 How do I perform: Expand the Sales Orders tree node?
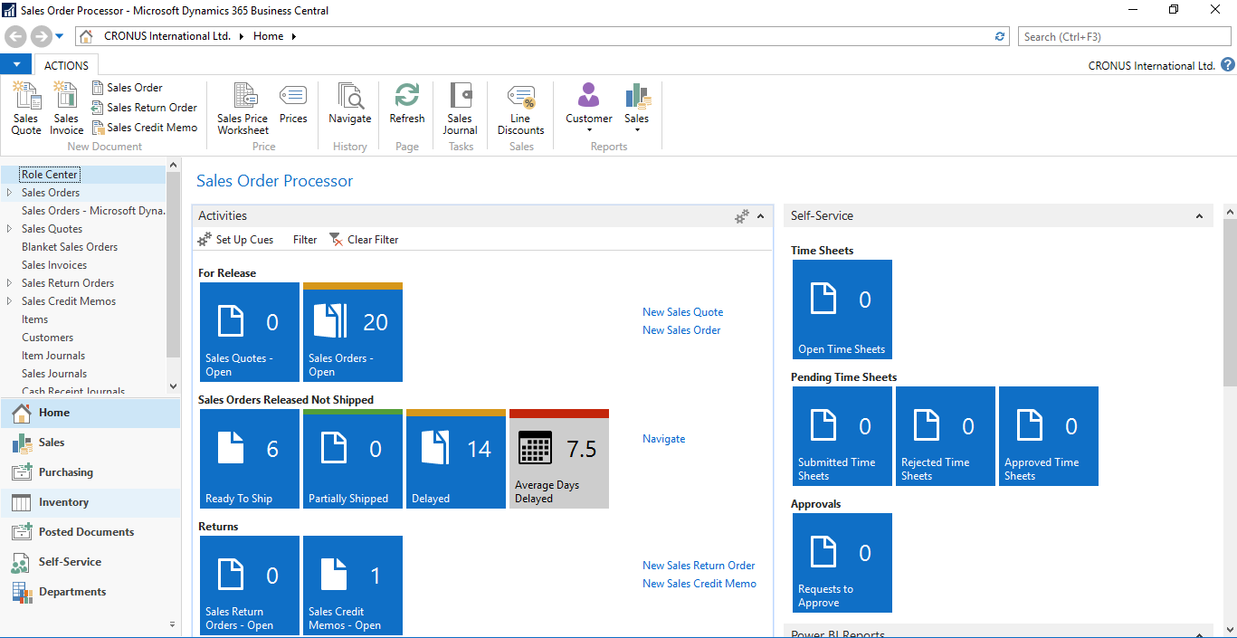pyautogui.click(x=9, y=193)
